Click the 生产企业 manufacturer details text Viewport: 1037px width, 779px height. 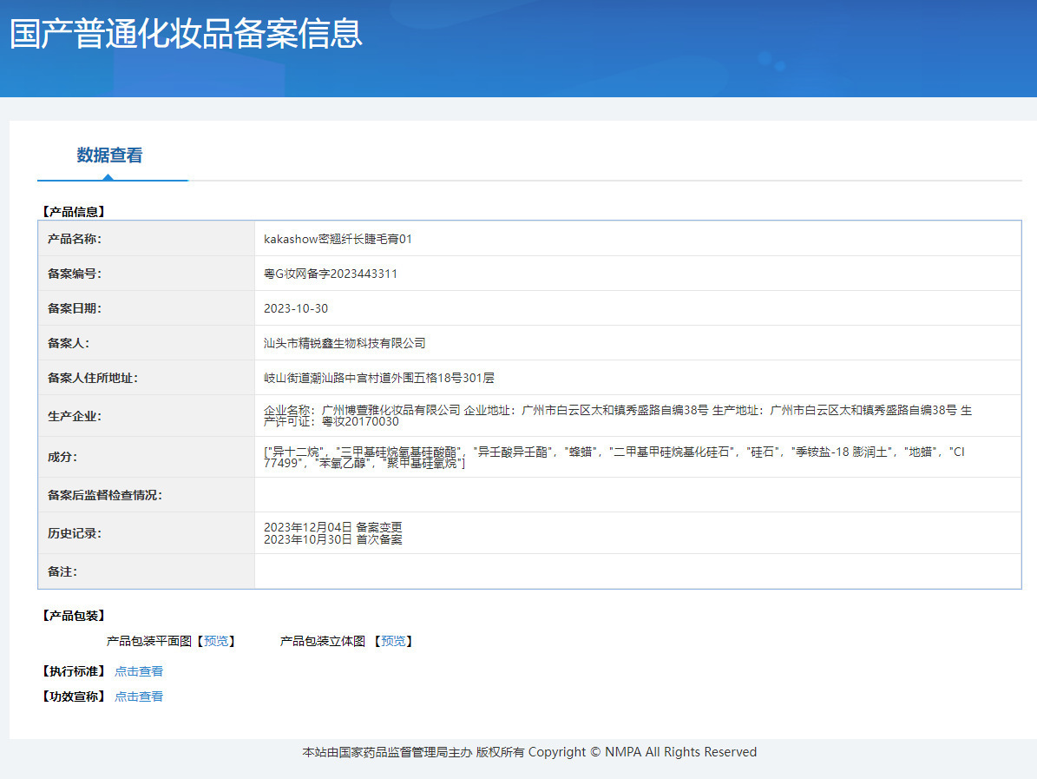(616, 416)
